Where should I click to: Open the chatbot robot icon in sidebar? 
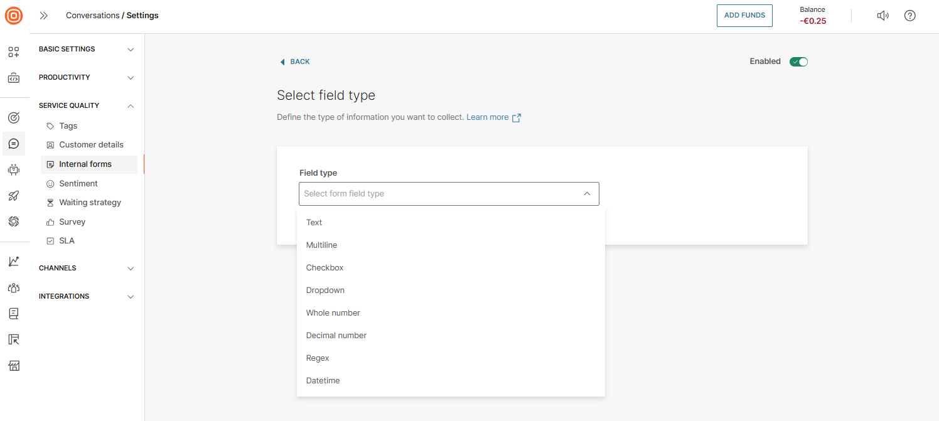coord(14,169)
